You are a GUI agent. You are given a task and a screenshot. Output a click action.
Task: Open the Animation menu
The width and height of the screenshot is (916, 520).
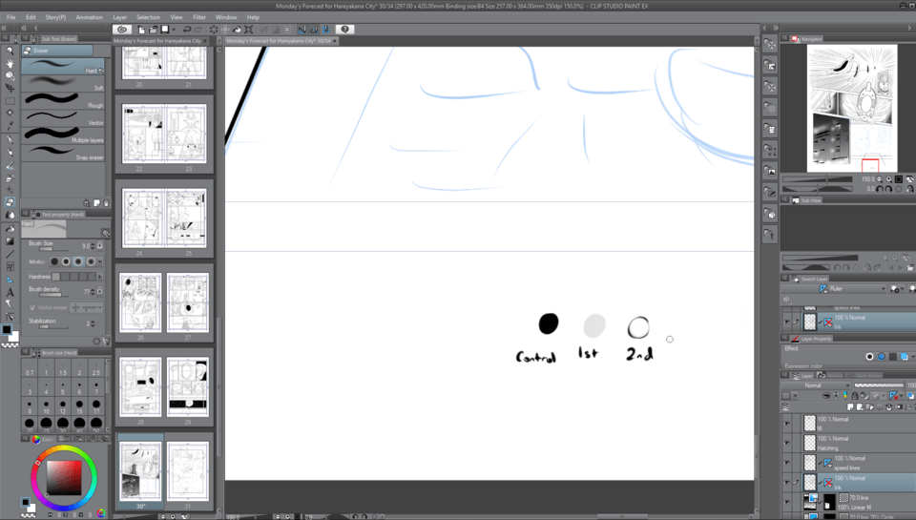point(89,17)
